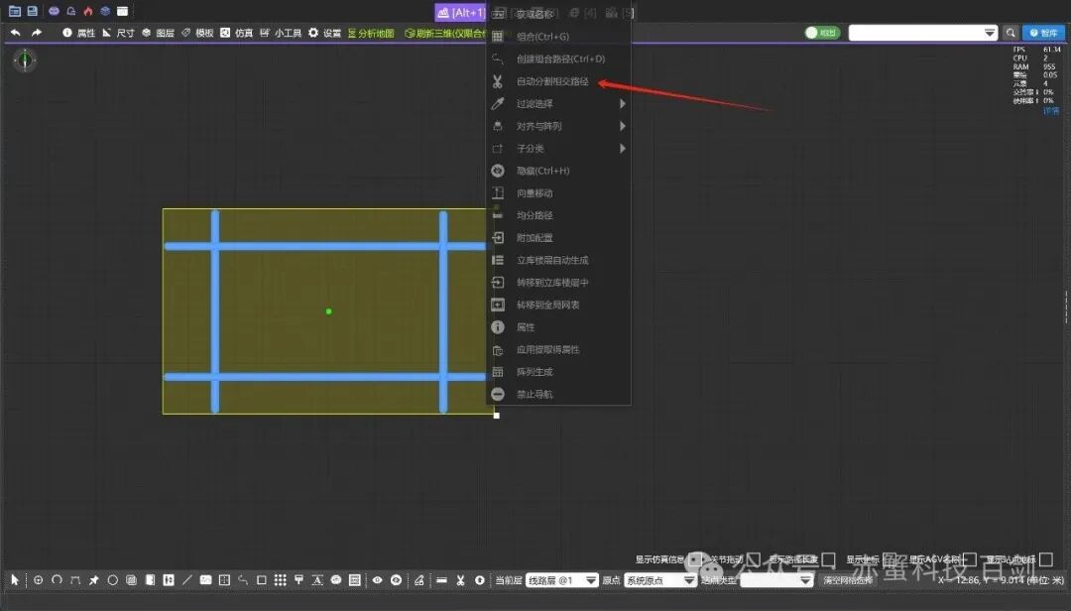
Task: Open 图层 in the top toolbar
Action: click(x=158, y=33)
